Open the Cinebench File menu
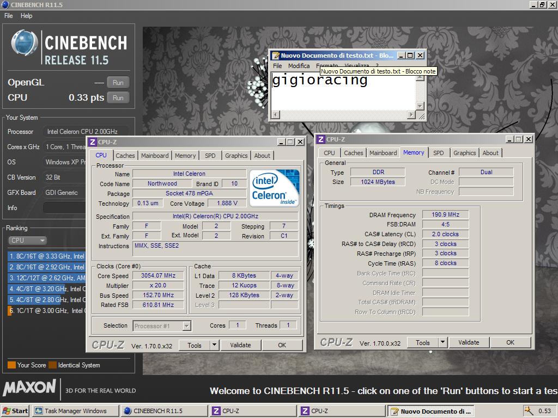The image size is (558, 418). 9,16
